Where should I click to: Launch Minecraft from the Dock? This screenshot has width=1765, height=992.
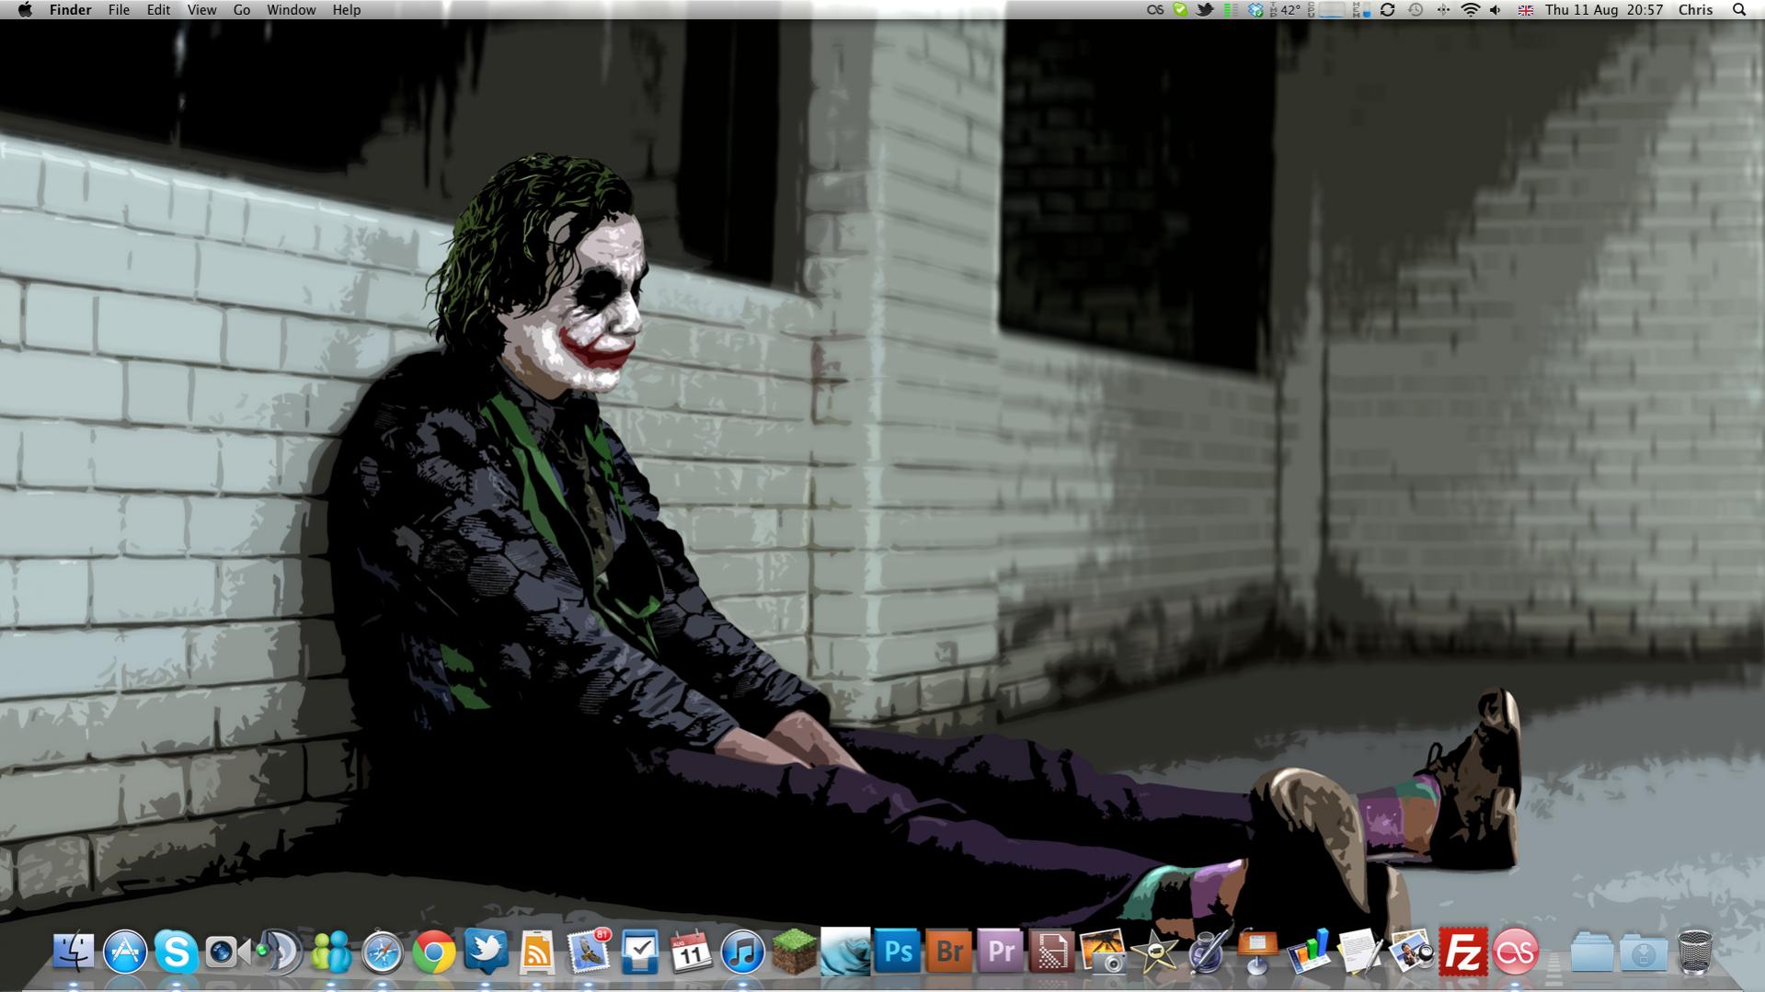coord(794,952)
